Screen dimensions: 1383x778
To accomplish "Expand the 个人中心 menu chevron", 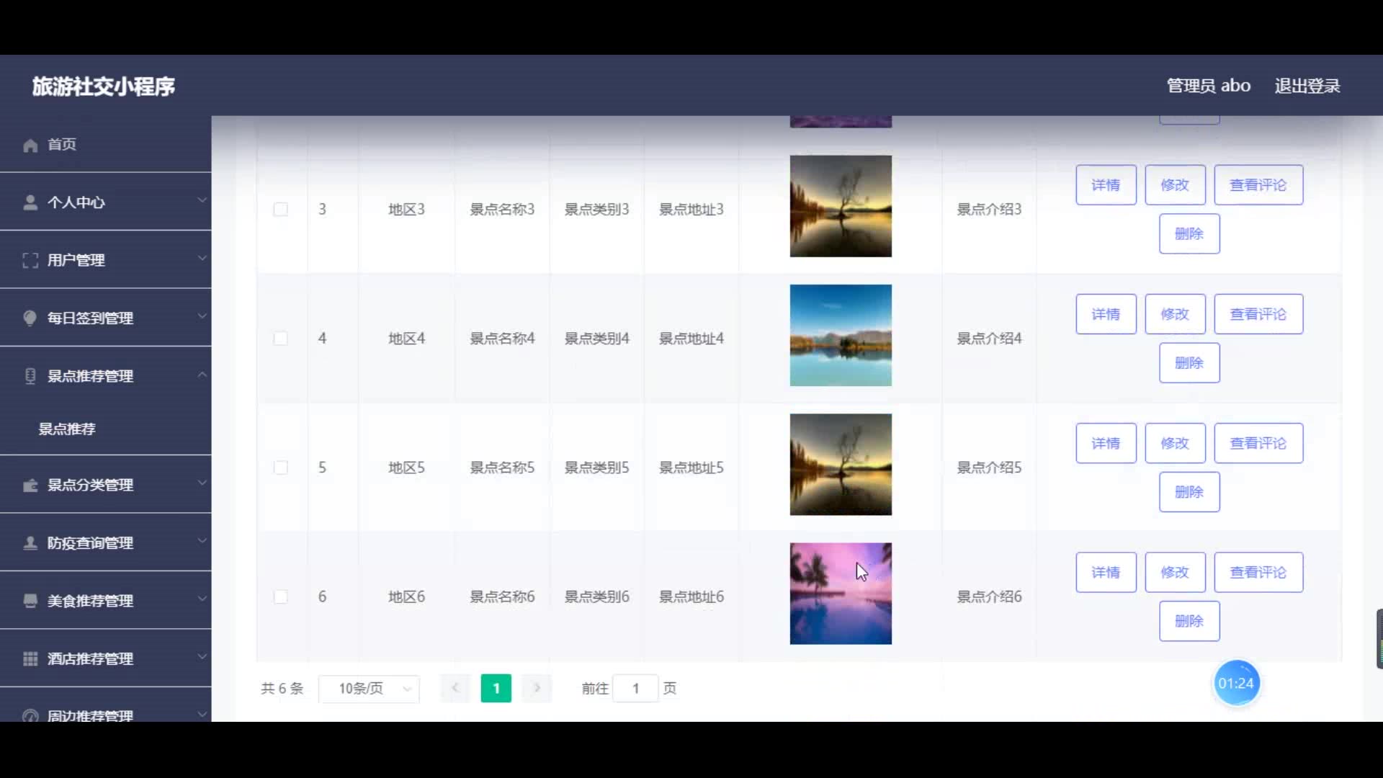I will tap(202, 200).
